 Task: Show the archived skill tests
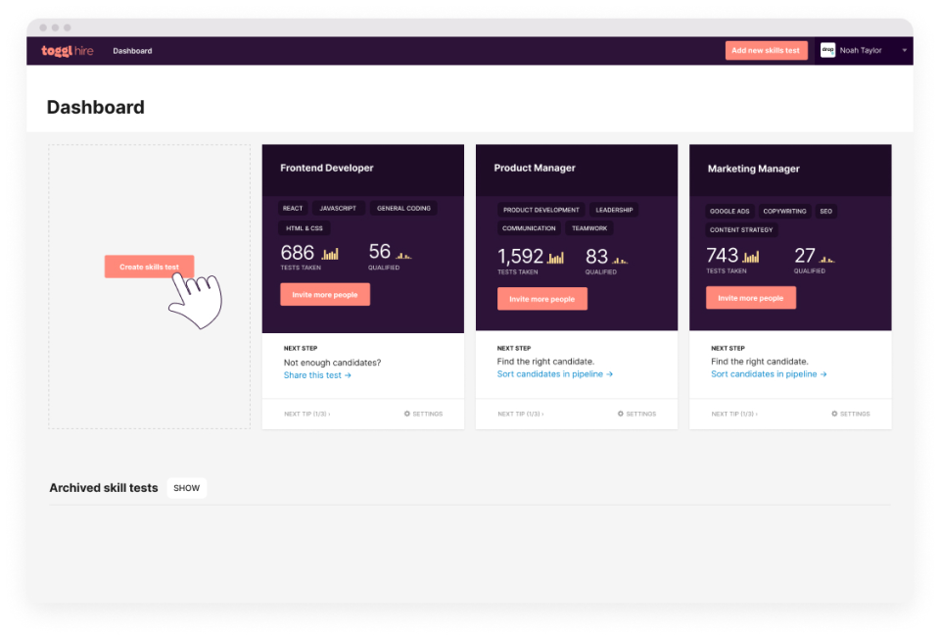tap(186, 487)
